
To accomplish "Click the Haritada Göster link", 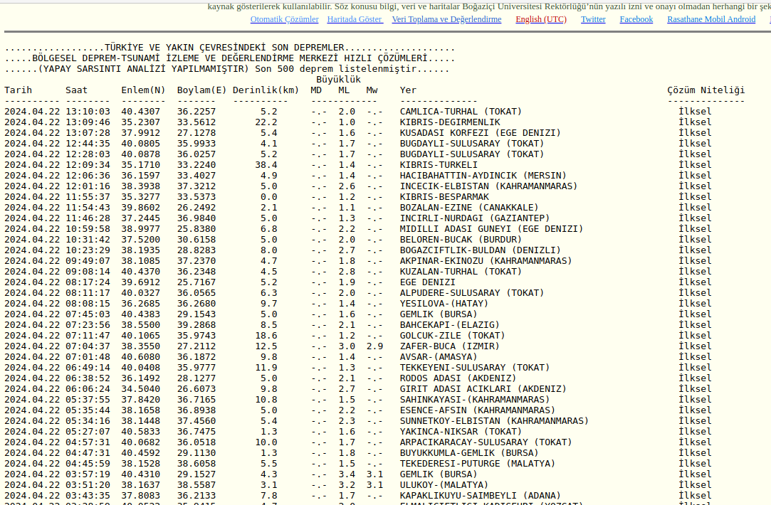I will [355, 19].
